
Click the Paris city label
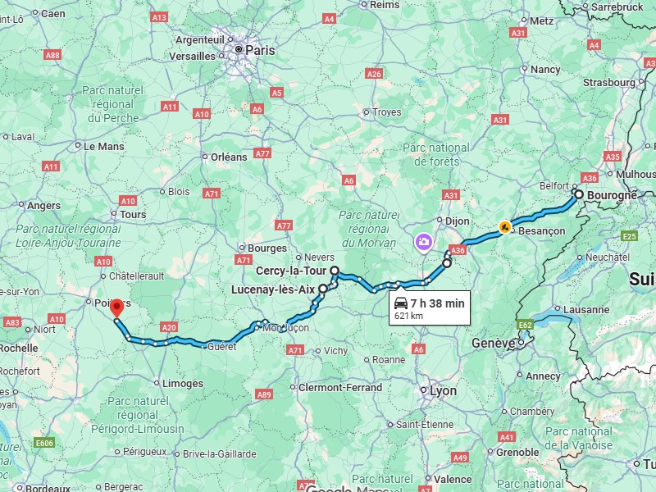(x=260, y=50)
